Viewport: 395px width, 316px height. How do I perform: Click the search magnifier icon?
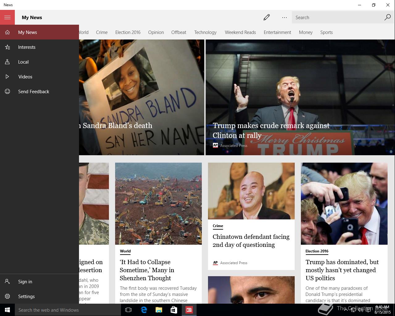click(388, 17)
